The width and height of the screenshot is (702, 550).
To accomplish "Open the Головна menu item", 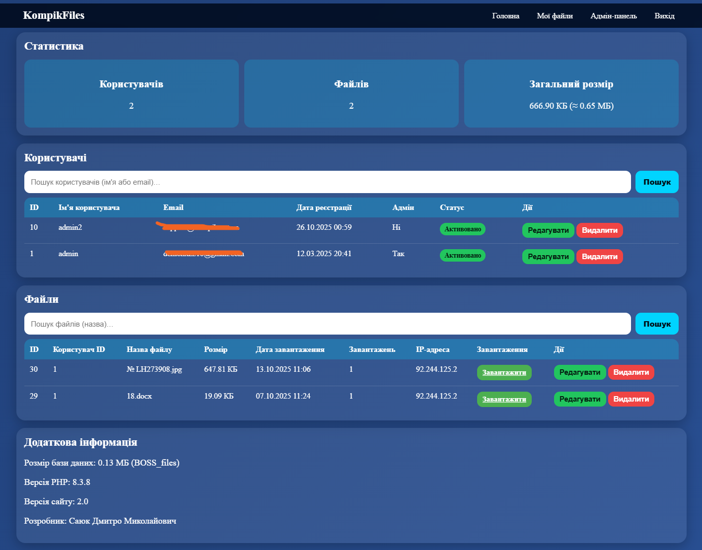I will (x=505, y=16).
